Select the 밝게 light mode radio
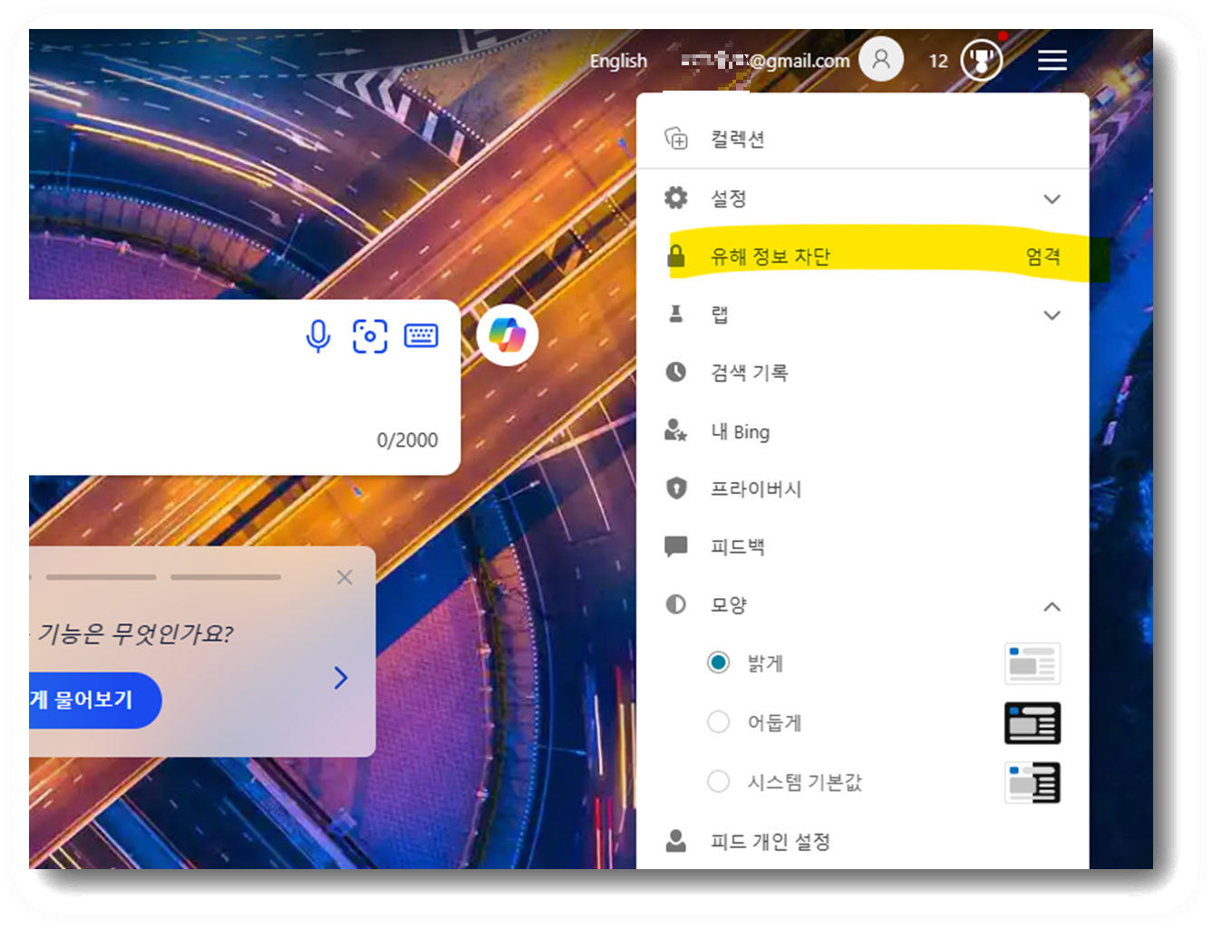1212x928 pixels. click(718, 662)
